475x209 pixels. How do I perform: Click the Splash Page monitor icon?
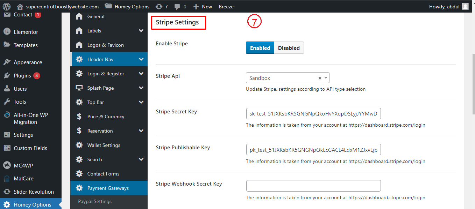[79, 88]
